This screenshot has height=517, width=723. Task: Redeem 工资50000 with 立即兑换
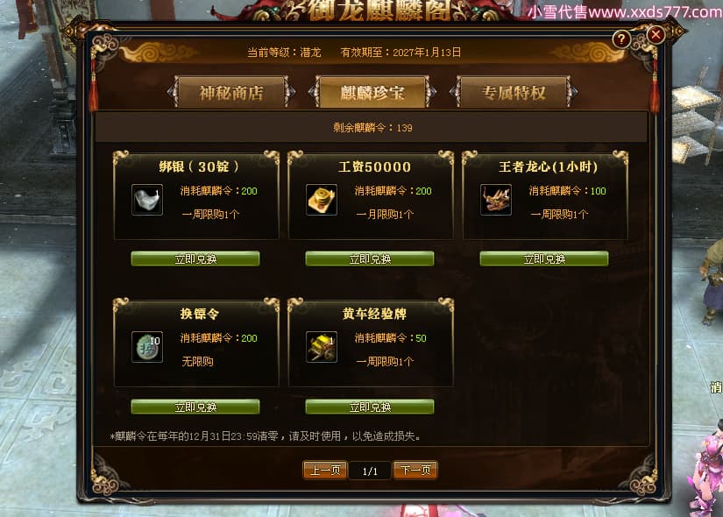tap(370, 258)
